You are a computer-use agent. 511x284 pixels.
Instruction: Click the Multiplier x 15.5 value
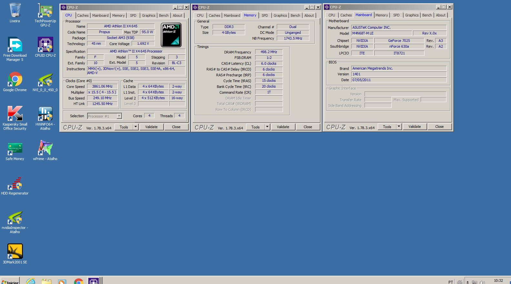[103, 92]
